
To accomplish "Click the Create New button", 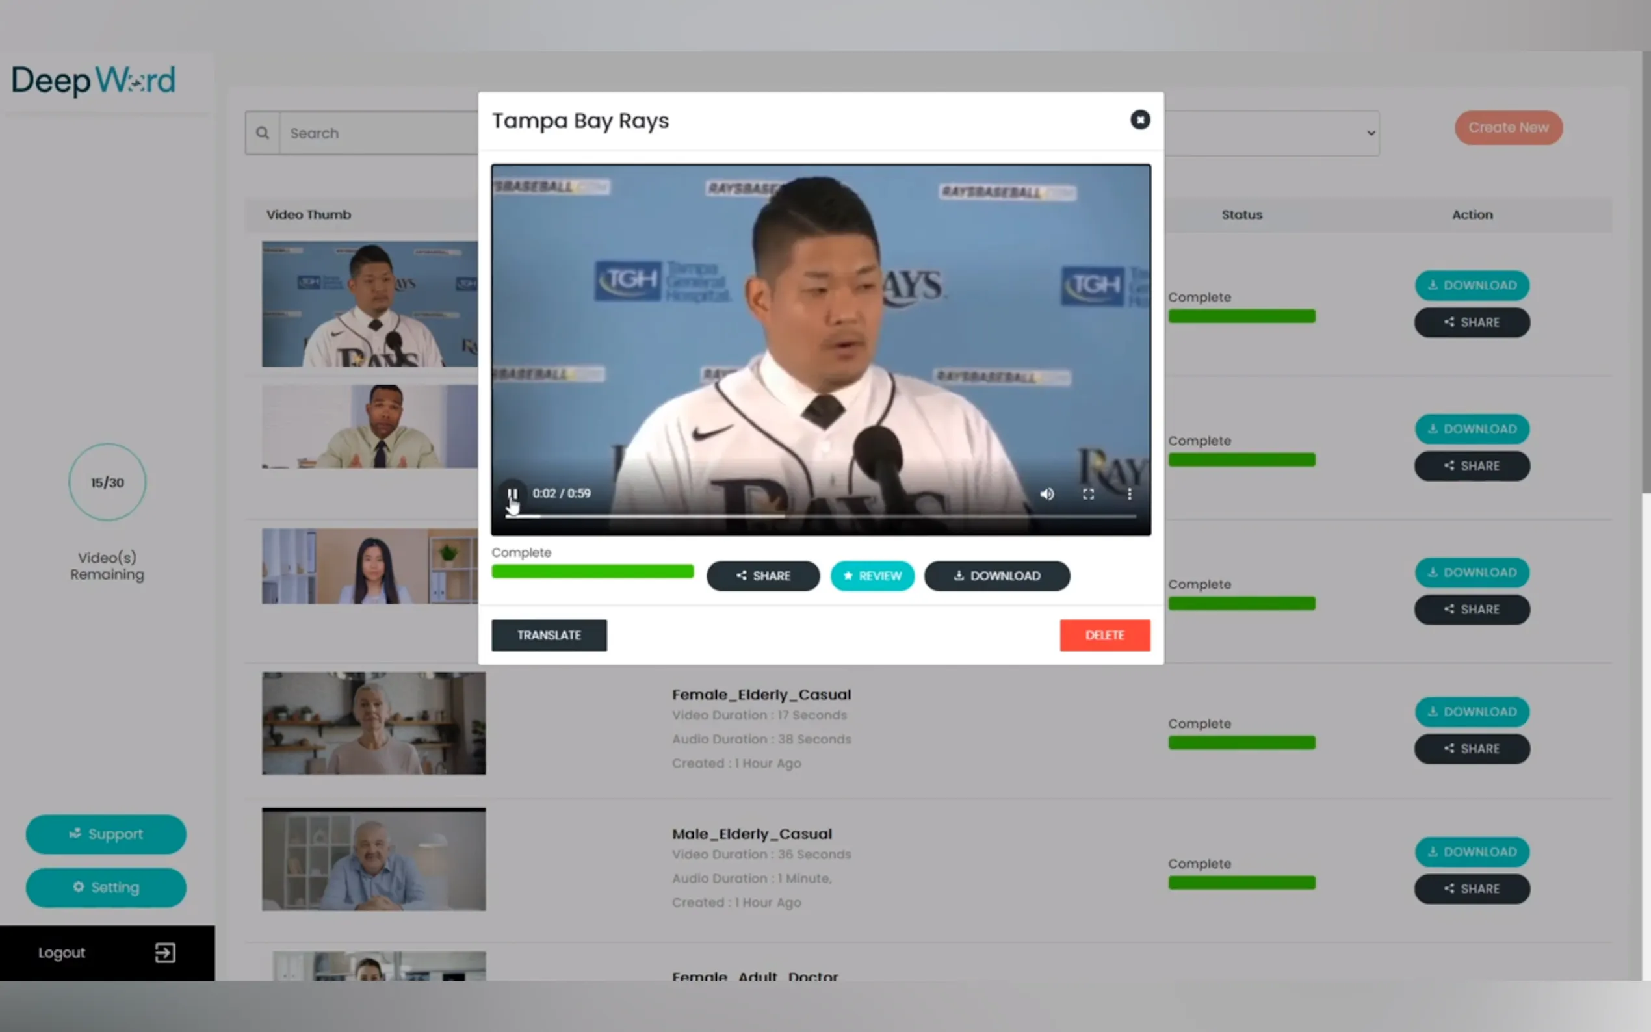I will tap(1507, 127).
